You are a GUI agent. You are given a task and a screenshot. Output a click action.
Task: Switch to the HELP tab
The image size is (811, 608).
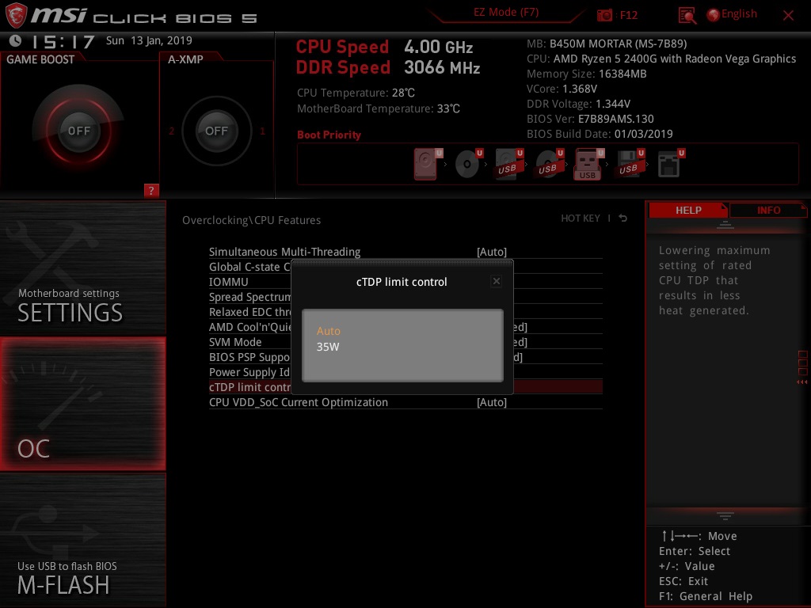(687, 210)
